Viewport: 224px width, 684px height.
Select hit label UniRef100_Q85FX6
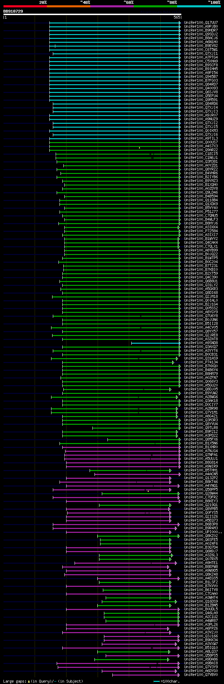[x=201, y=439]
